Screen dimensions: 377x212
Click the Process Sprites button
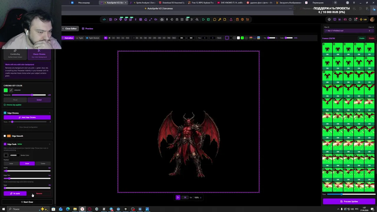pos(349,201)
